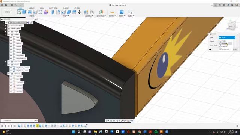Viewport: 240px width, 135px height.
Task: Select the Create Sketch tool
Action: 19,12
